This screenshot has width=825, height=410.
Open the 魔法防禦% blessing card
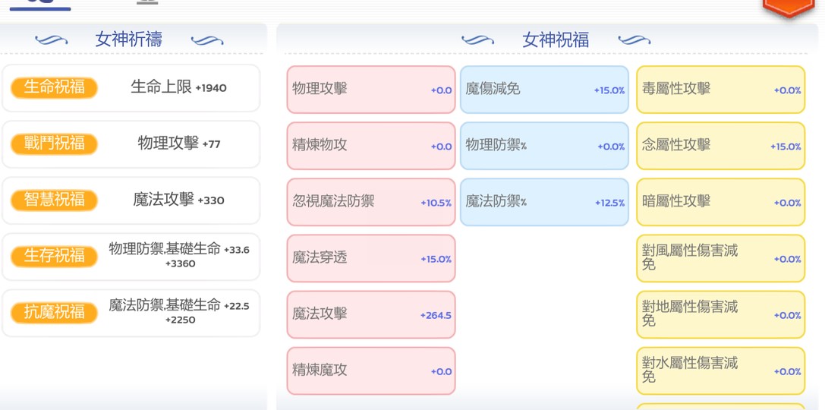545,202
